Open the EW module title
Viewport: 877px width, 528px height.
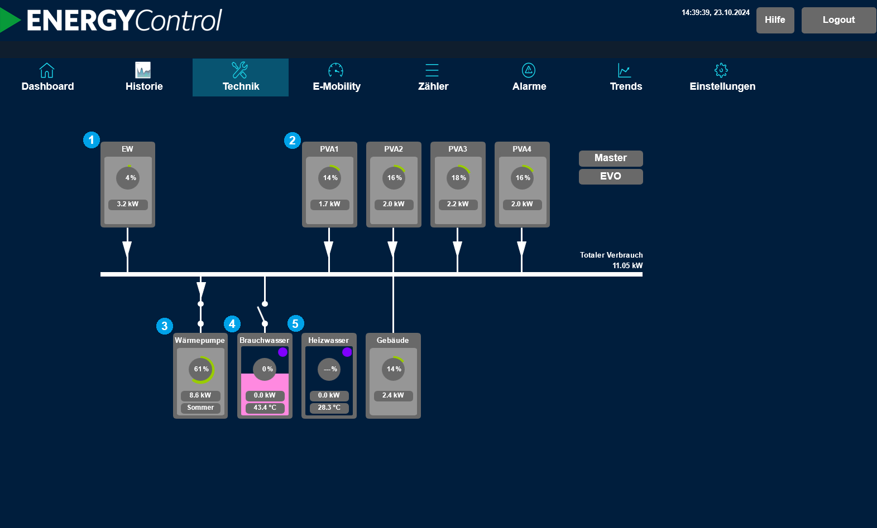(127, 149)
